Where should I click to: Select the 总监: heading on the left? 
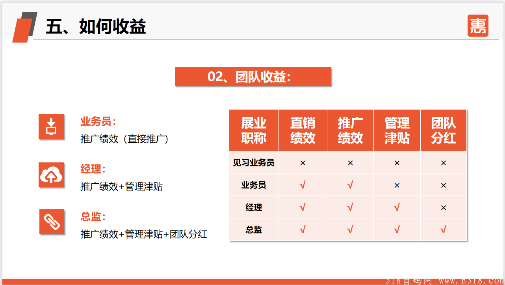coord(93,216)
